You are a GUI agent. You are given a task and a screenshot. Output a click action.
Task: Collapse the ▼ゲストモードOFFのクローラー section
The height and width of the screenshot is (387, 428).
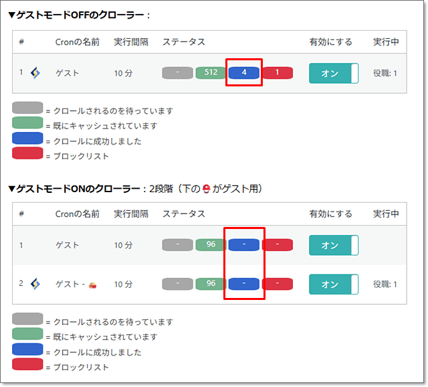coord(12,15)
